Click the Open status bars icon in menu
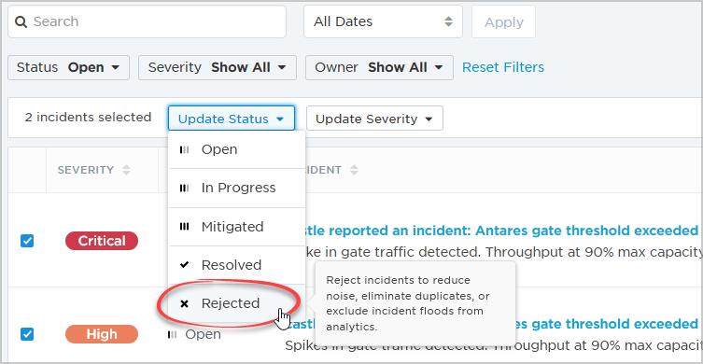Image resolution: width=703 pixels, height=364 pixels. [184, 149]
